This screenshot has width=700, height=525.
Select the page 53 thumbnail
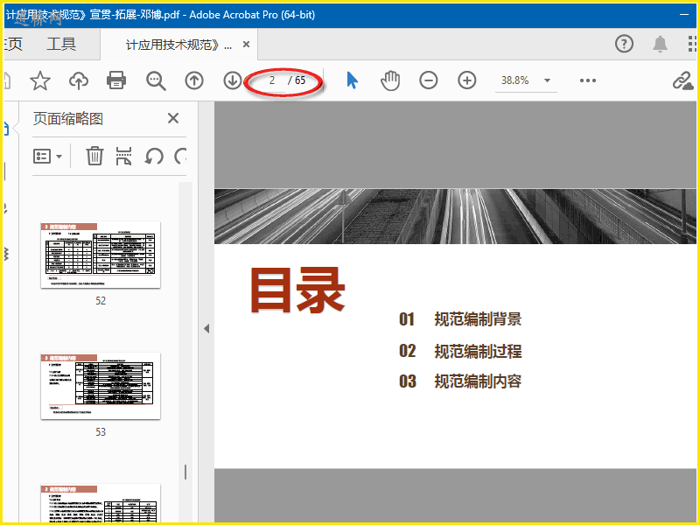[x=101, y=386]
